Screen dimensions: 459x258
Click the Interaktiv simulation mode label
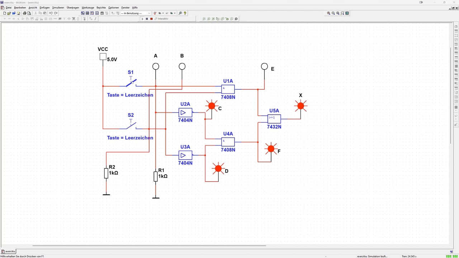163,19
